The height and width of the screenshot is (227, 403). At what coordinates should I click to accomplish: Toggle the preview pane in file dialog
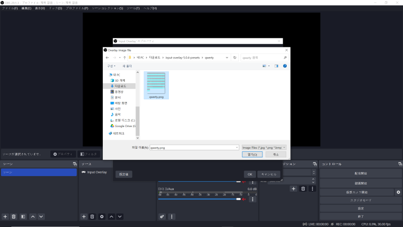[x=277, y=66]
